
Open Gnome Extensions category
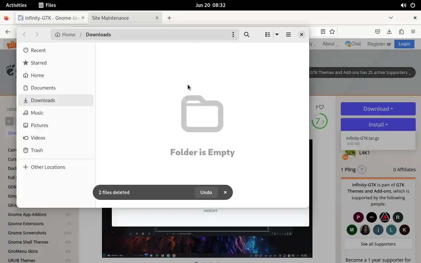coord(26,224)
